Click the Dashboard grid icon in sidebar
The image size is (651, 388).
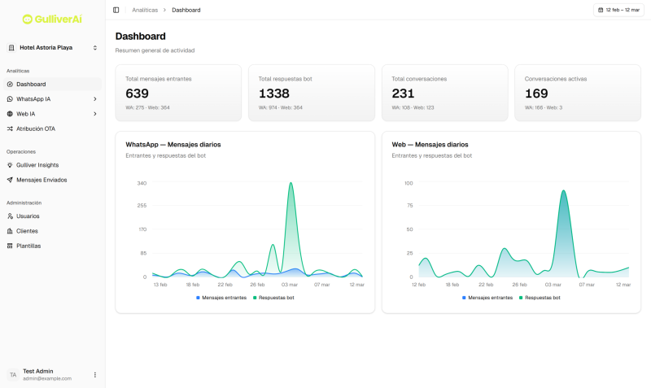click(x=10, y=84)
